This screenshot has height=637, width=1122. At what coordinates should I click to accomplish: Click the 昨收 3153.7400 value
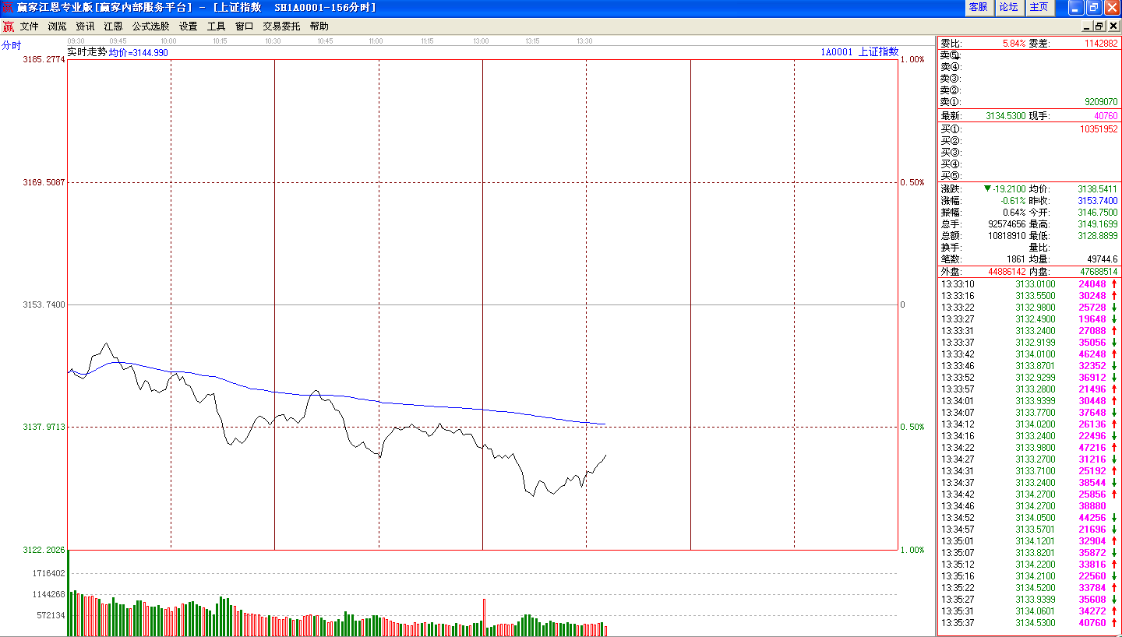pyautogui.click(x=1097, y=201)
